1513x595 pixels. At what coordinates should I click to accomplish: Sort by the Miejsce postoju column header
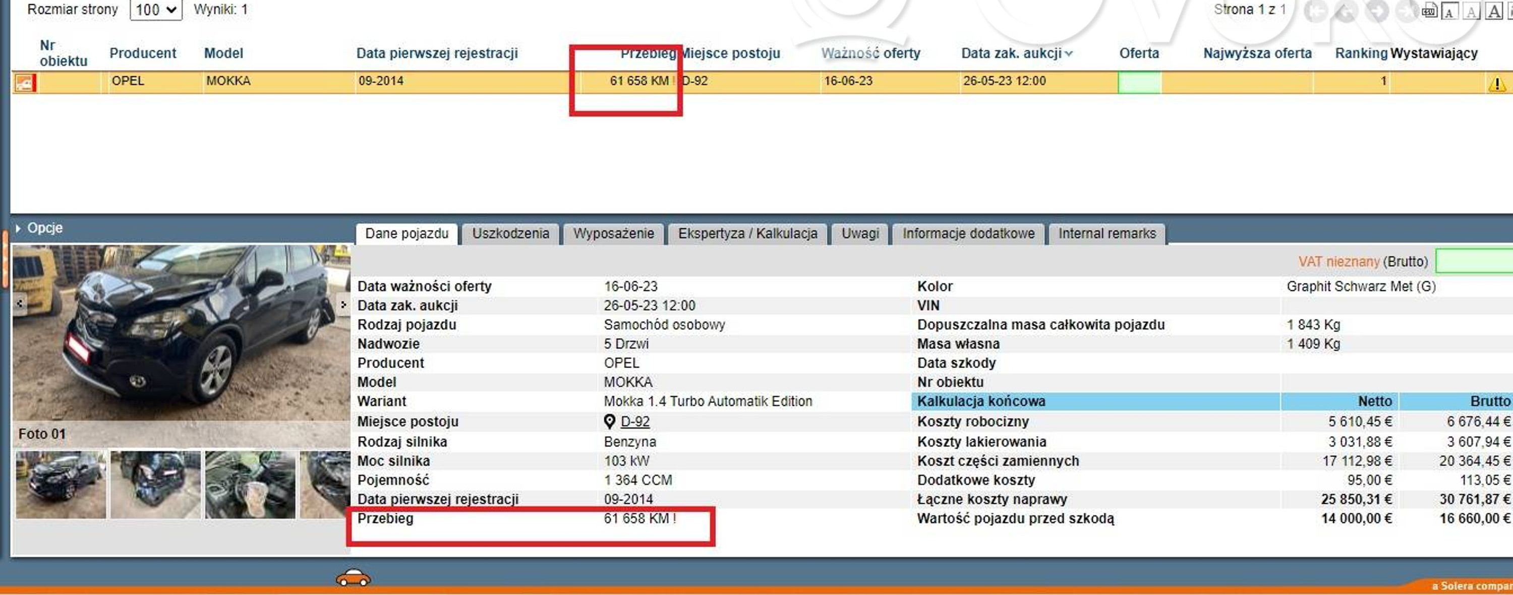(x=730, y=53)
